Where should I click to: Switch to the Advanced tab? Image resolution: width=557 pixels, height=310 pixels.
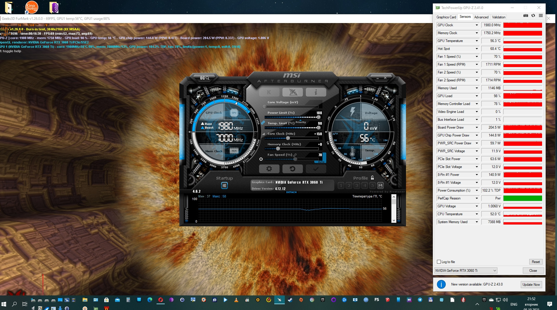(x=481, y=17)
